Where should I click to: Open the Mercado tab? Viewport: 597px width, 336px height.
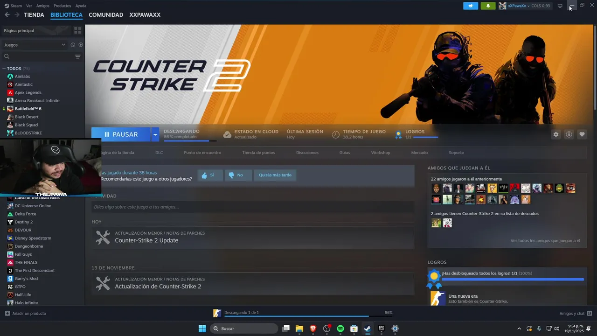tap(419, 153)
